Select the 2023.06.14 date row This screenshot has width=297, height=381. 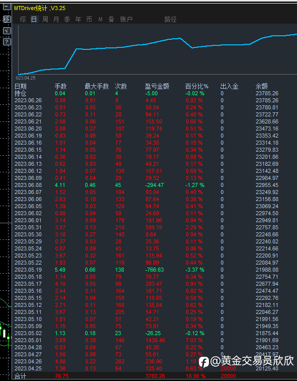[28, 157]
